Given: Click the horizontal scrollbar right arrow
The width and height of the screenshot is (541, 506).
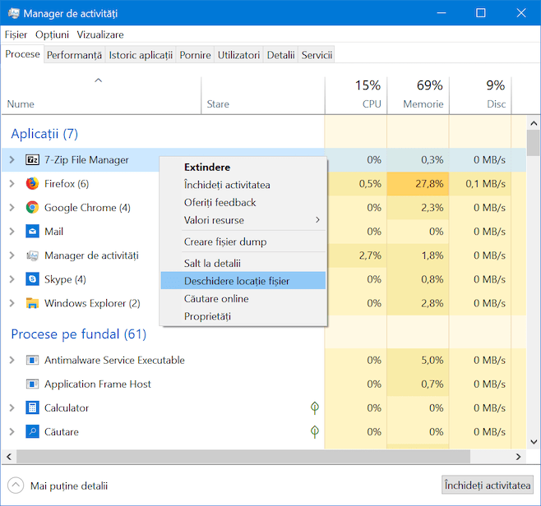Looking at the screenshot, I should click(x=519, y=457).
